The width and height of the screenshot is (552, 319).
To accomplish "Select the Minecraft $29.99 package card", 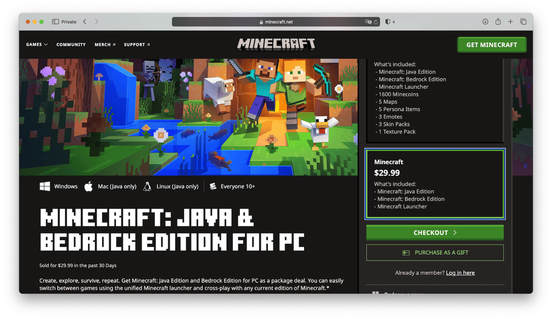I will click(434, 183).
